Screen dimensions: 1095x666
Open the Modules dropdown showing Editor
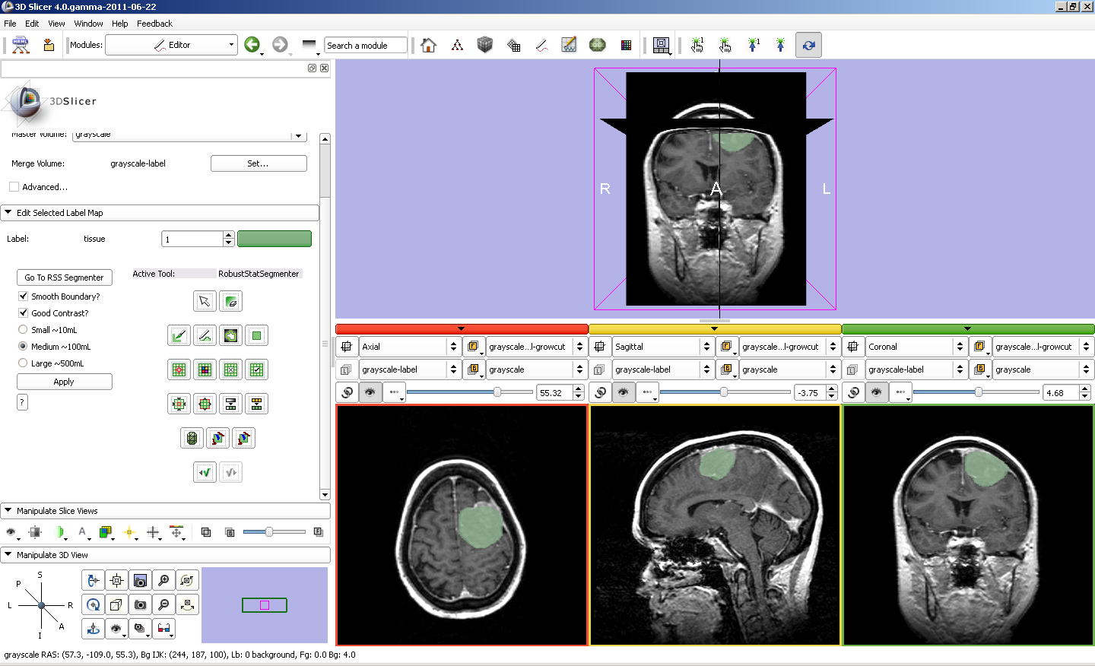pos(171,46)
